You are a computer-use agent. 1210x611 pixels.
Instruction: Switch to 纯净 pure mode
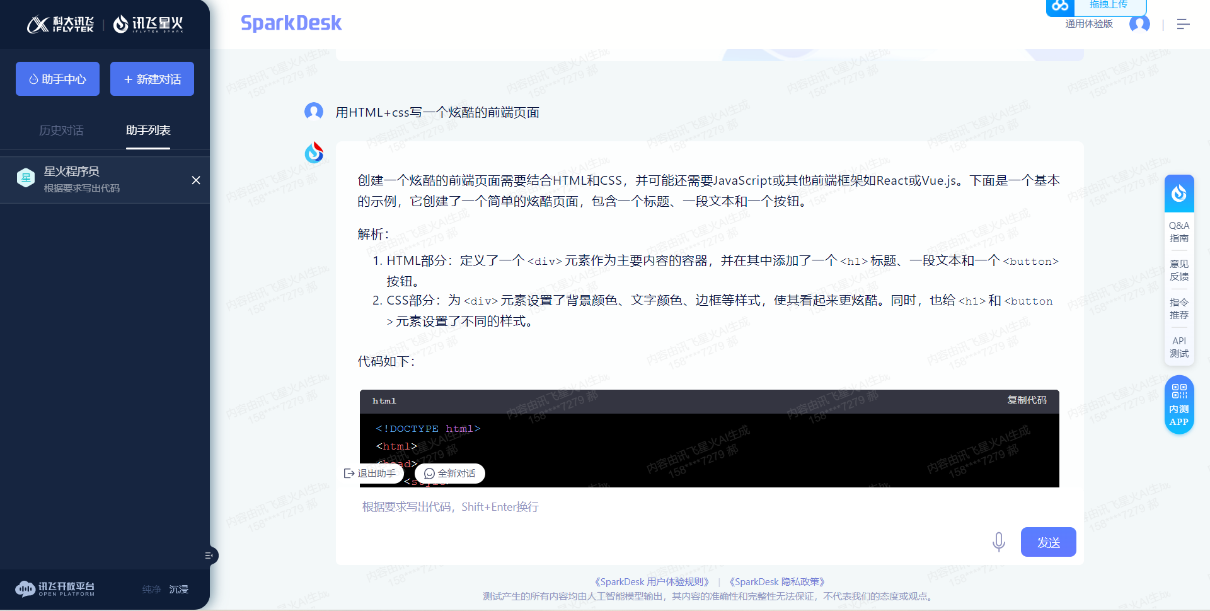point(151,589)
